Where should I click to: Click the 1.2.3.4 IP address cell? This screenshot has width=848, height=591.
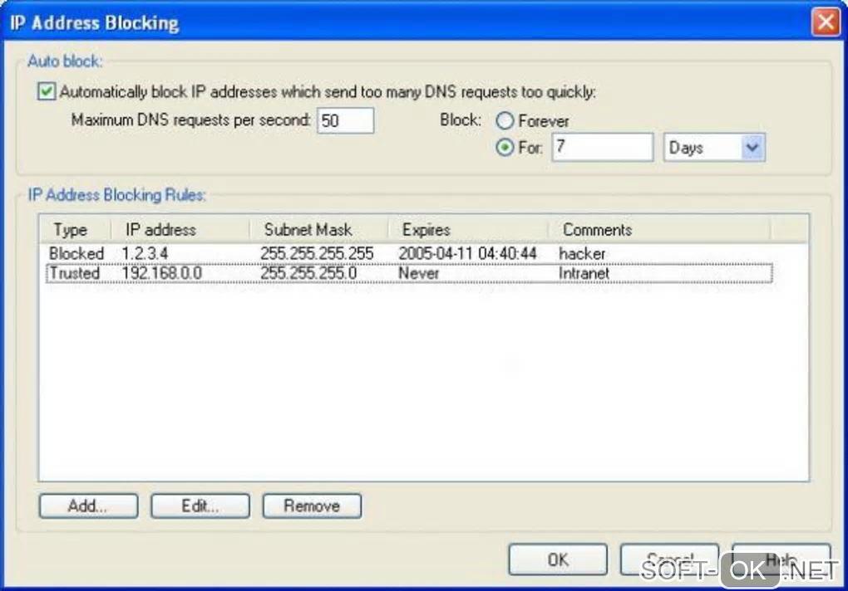point(145,253)
